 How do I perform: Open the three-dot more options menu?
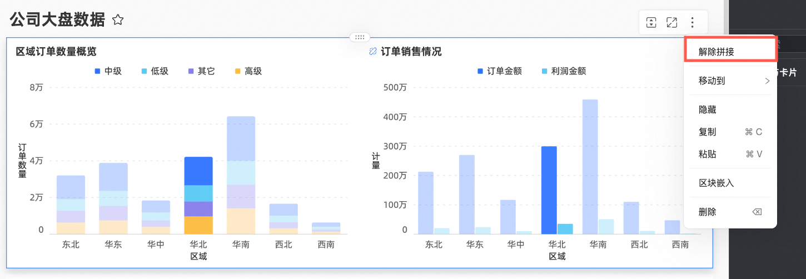coord(692,22)
